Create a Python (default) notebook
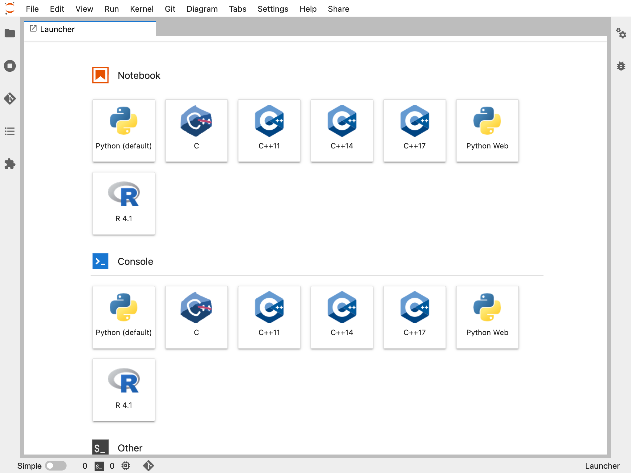Image resolution: width=631 pixels, height=473 pixels. click(124, 131)
